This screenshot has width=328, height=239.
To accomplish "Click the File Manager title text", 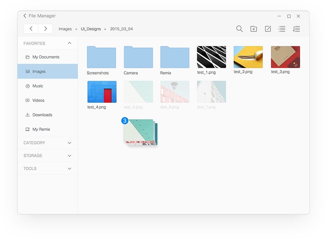I will coord(42,16).
